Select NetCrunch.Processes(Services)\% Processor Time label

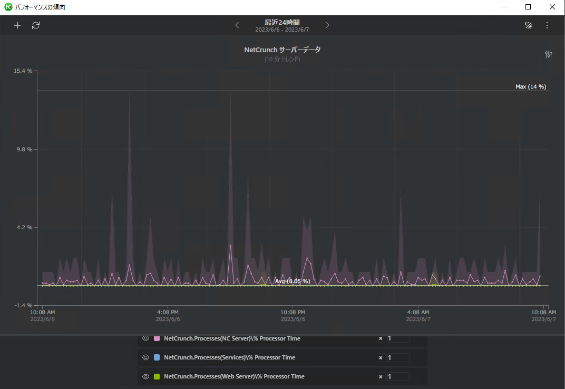tap(230, 357)
